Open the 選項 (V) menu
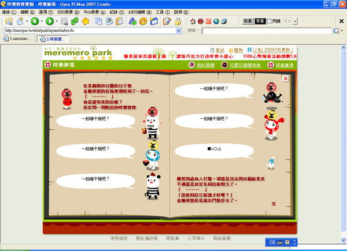This screenshot has width=347, height=251. point(46,12)
